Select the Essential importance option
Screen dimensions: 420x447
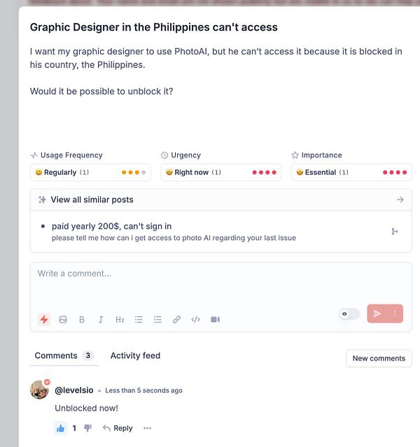[351, 172]
